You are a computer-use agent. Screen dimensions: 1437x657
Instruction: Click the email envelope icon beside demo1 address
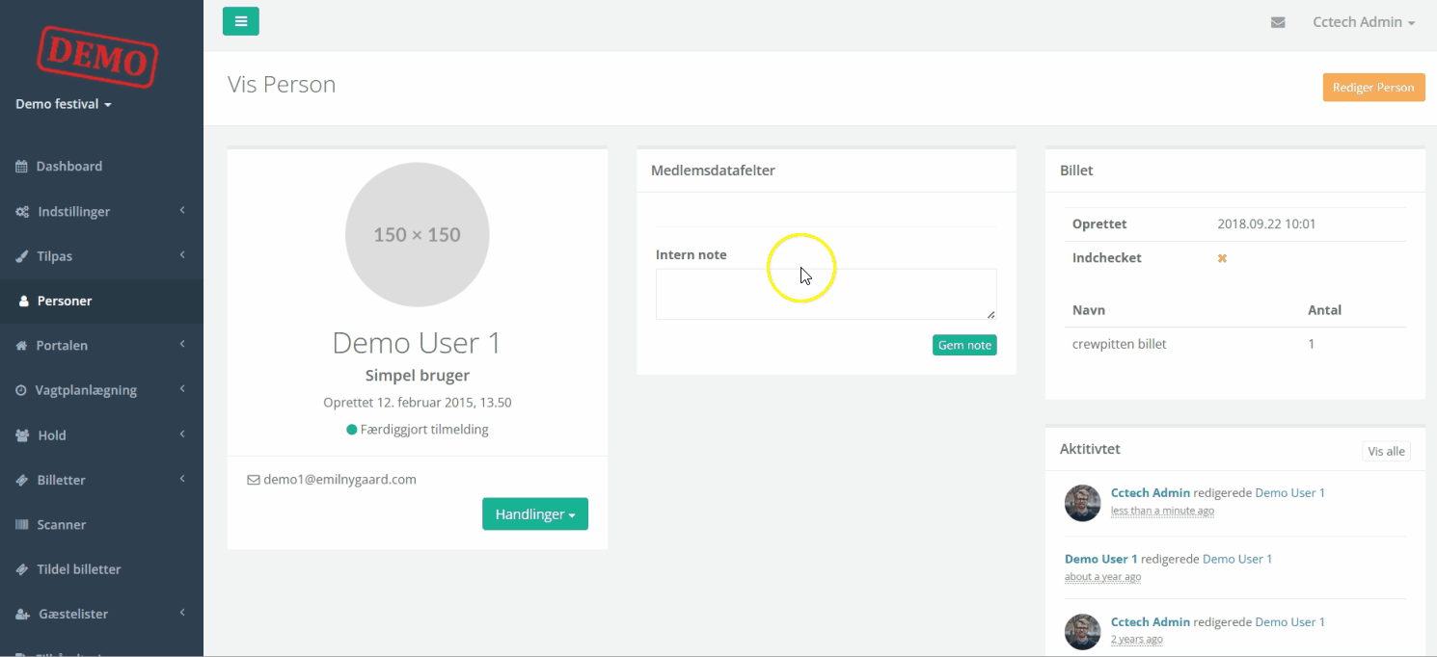pyautogui.click(x=254, y=480)
